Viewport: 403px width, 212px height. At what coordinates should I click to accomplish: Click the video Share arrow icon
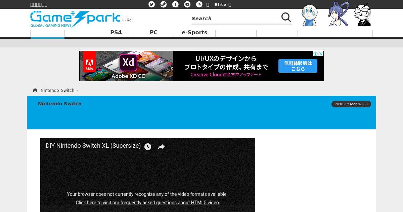(x=161, y=147)
